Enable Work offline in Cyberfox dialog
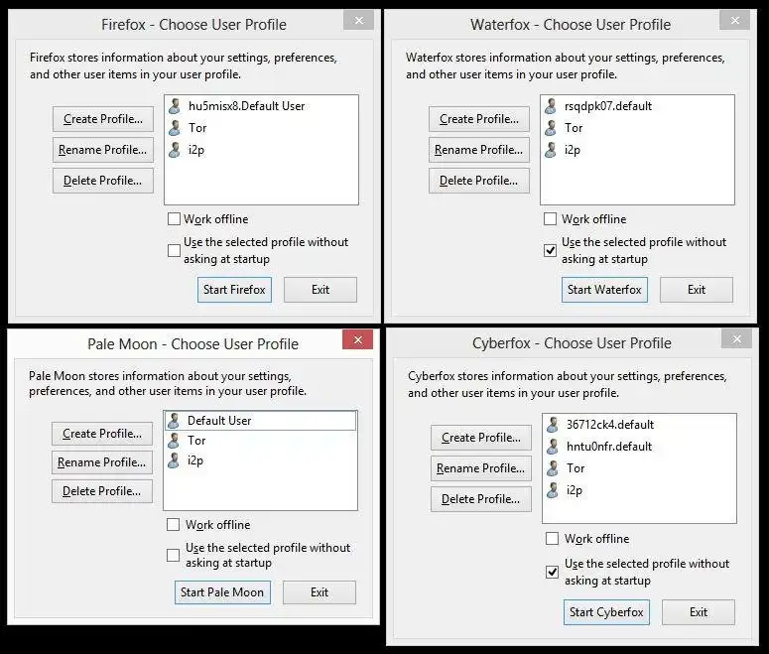 pos(553,539)
